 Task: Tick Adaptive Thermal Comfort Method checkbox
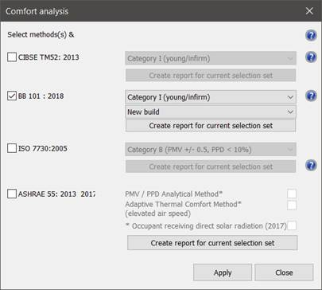click(292, 205)
